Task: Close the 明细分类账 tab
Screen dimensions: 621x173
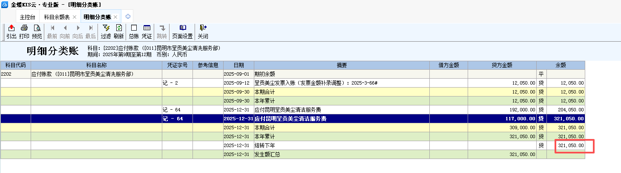Action: pos(115,17)
